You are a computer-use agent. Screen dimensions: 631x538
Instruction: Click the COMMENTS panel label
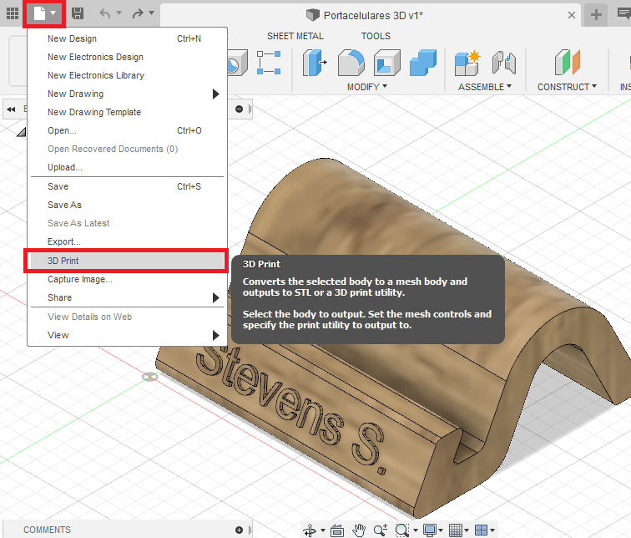[47, 530]
